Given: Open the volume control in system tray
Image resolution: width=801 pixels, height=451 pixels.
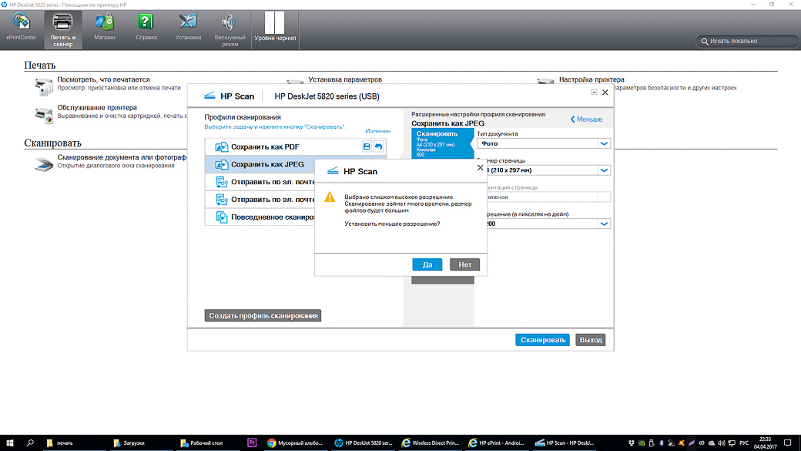Looking at the screenshot, I should pyautogui.click(x=722, y=443).
